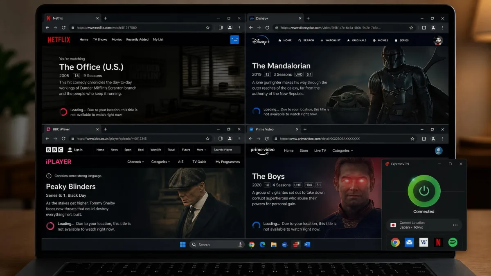Open the Windows Start menu
This screenshot has height=276, width=491.
click(183, 245)
